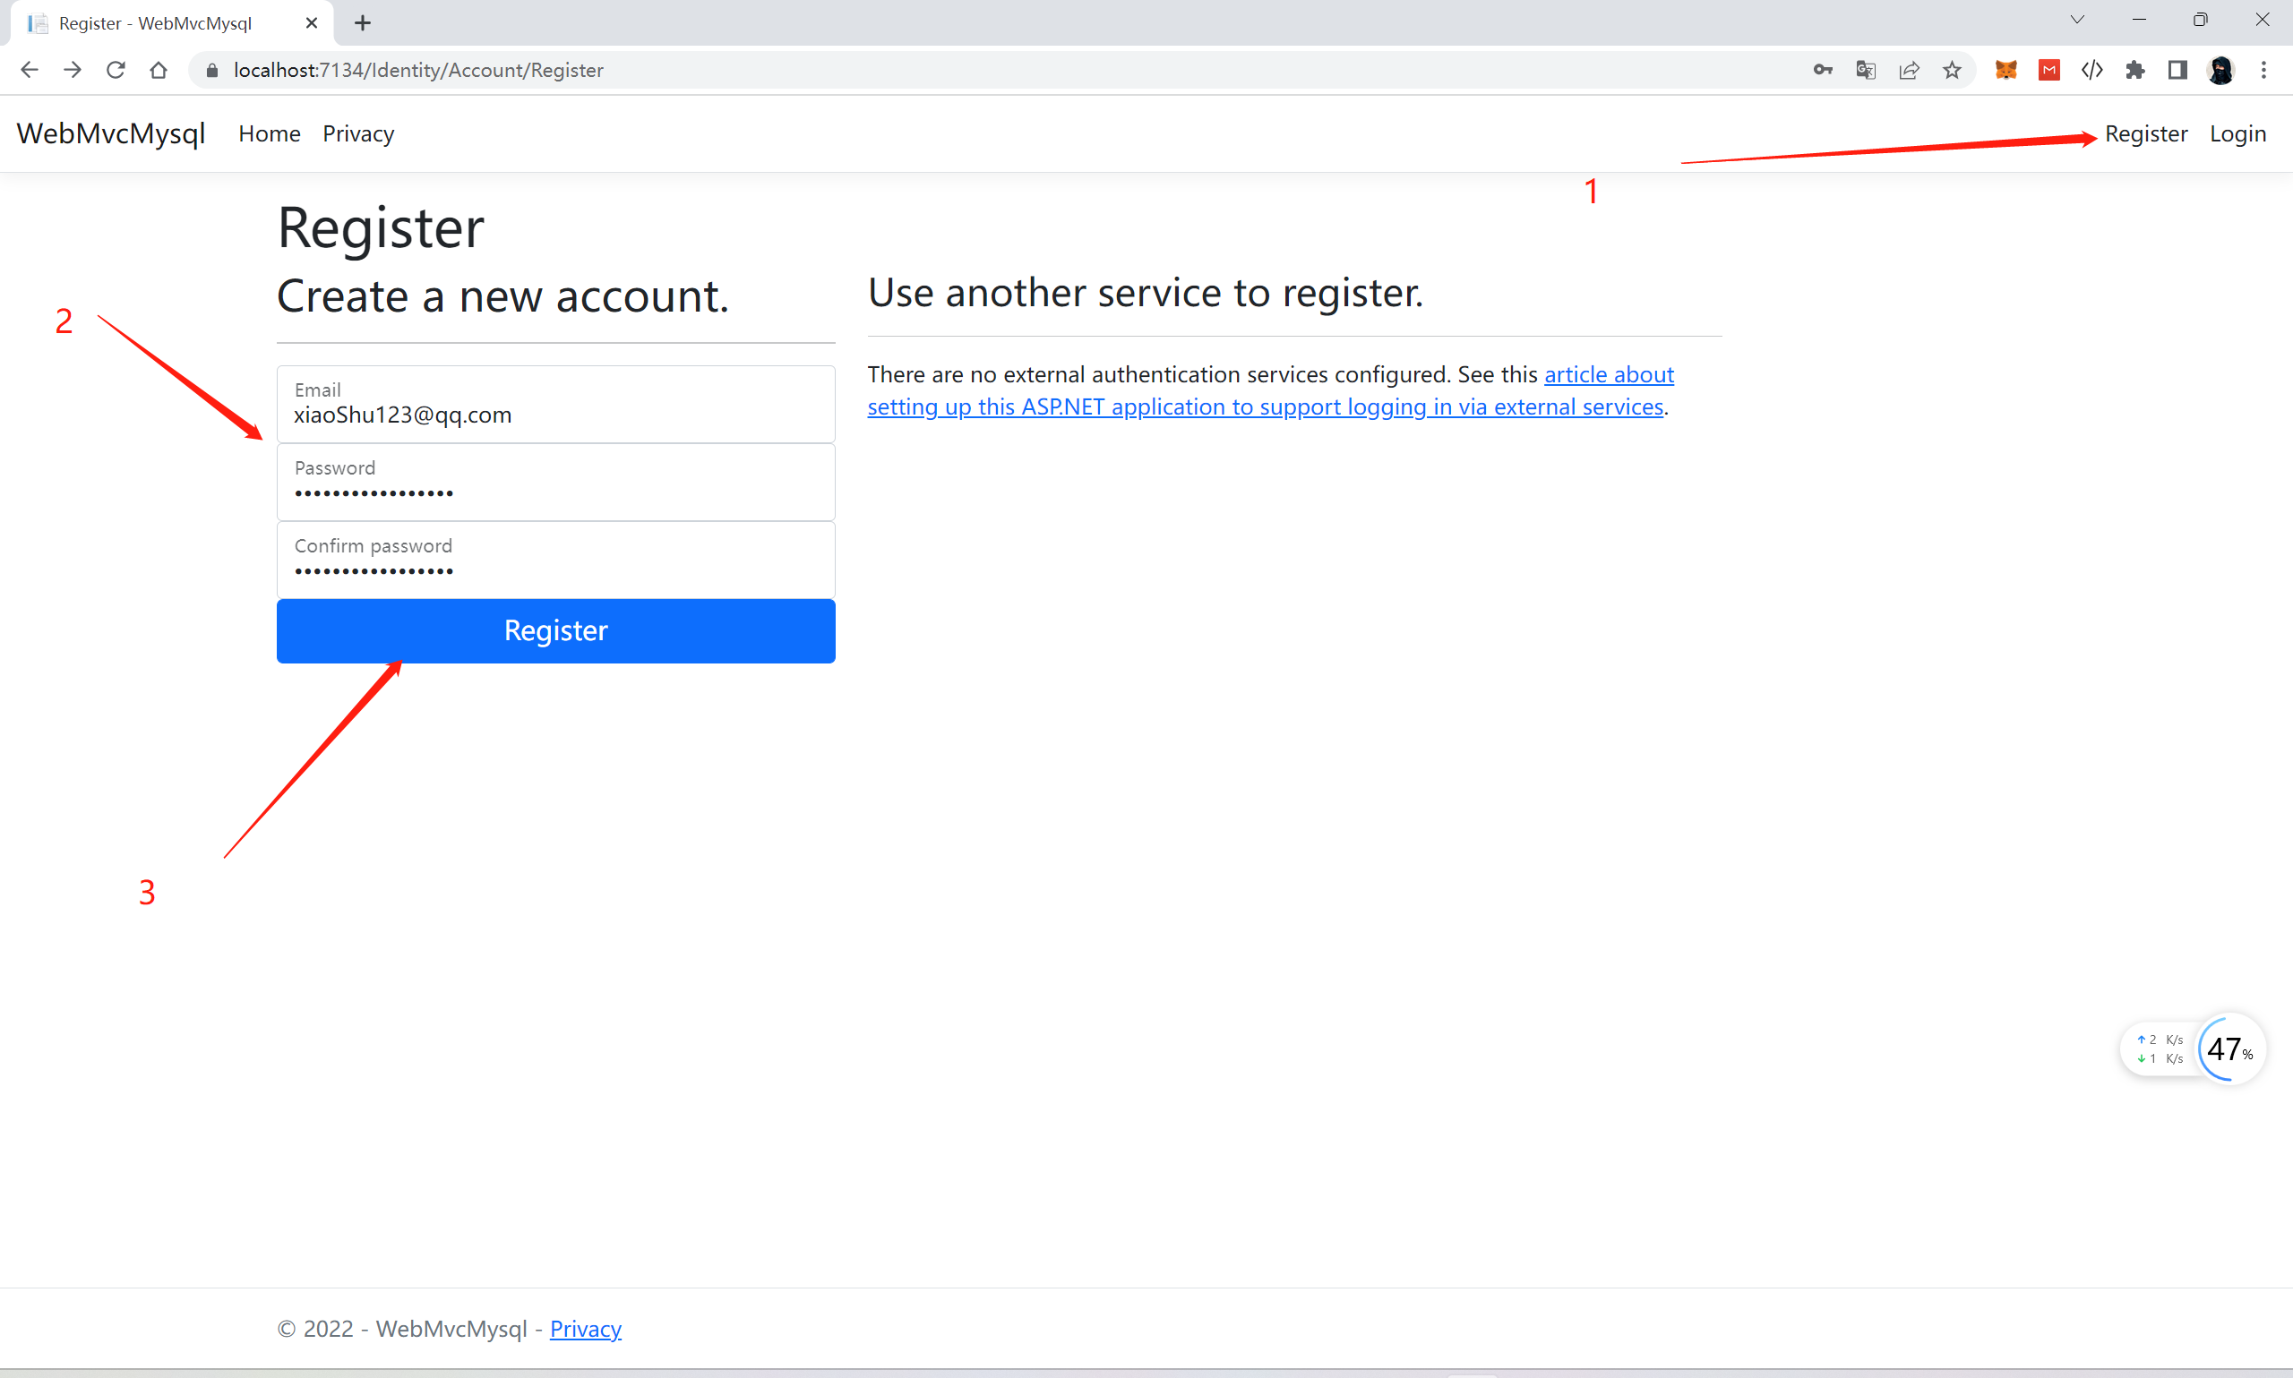Viewport: 2293px width, 1378px height.
Task: Expand the tab search chevron
Action: [2076, 20]
